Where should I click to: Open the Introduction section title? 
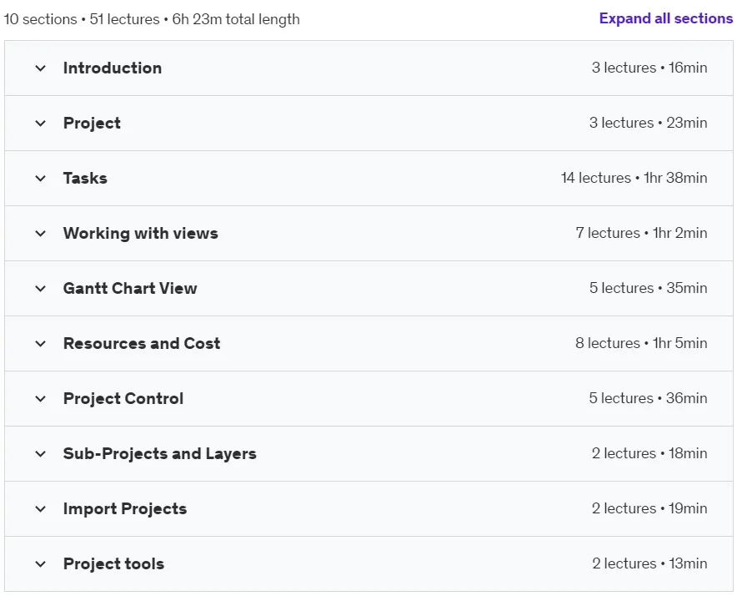point(113,68)
